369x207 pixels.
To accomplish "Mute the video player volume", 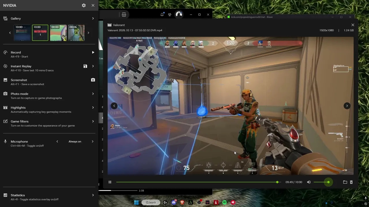I will click(309, 182).
